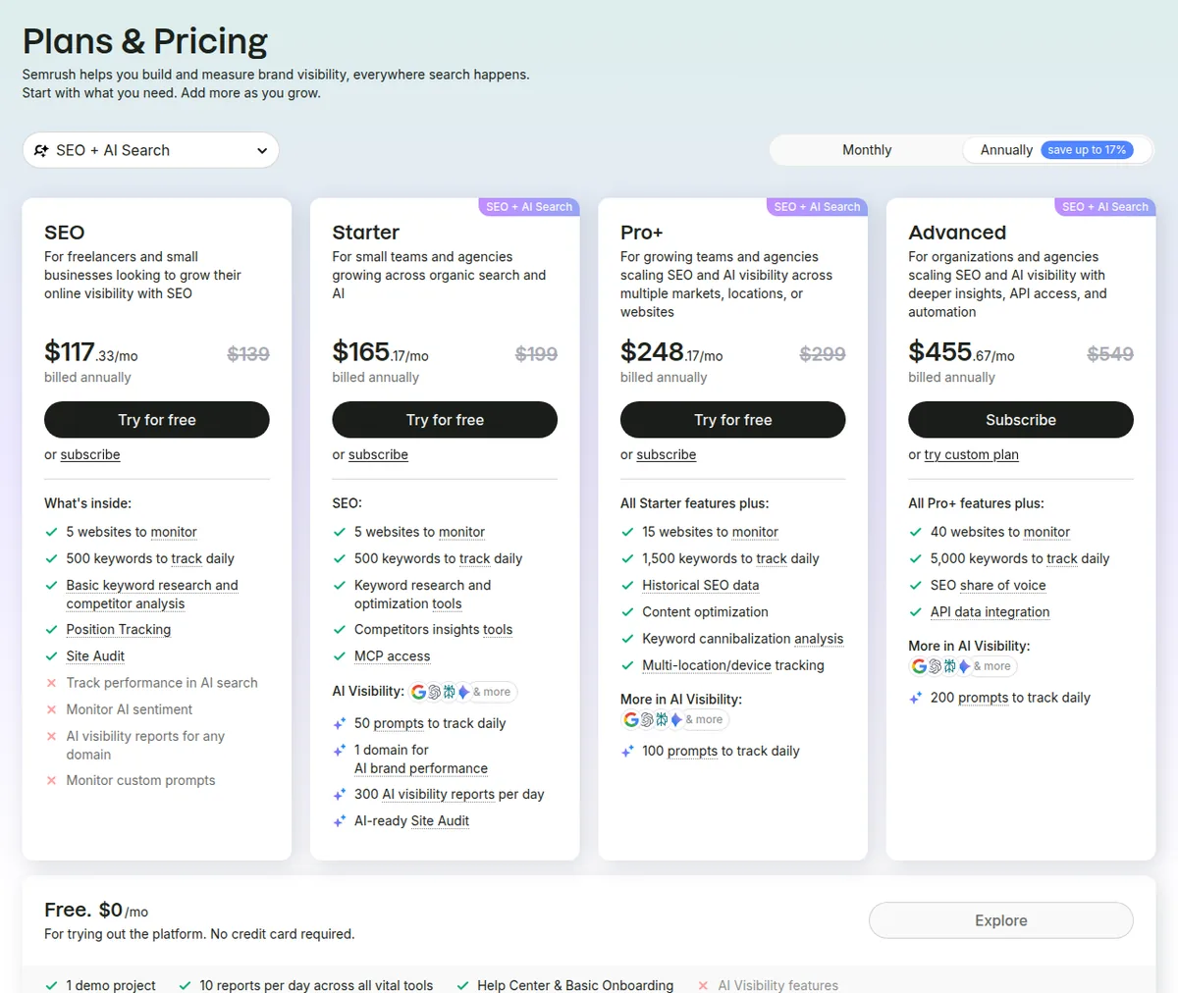Screen dimensions: 1178x993
Task: Start free trial of the SEO plan
Action: tap(157, 420)
